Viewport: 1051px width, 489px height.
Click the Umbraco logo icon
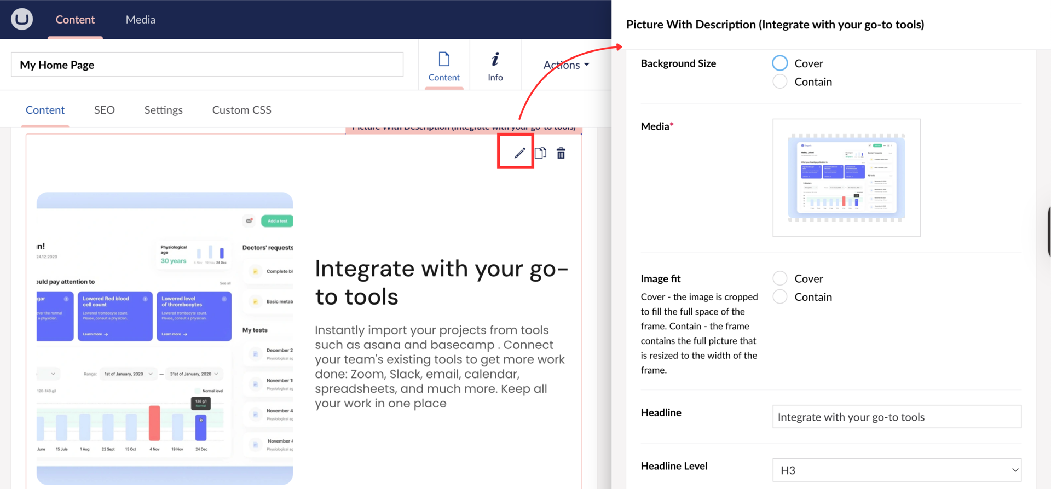(x=22, y=19)
